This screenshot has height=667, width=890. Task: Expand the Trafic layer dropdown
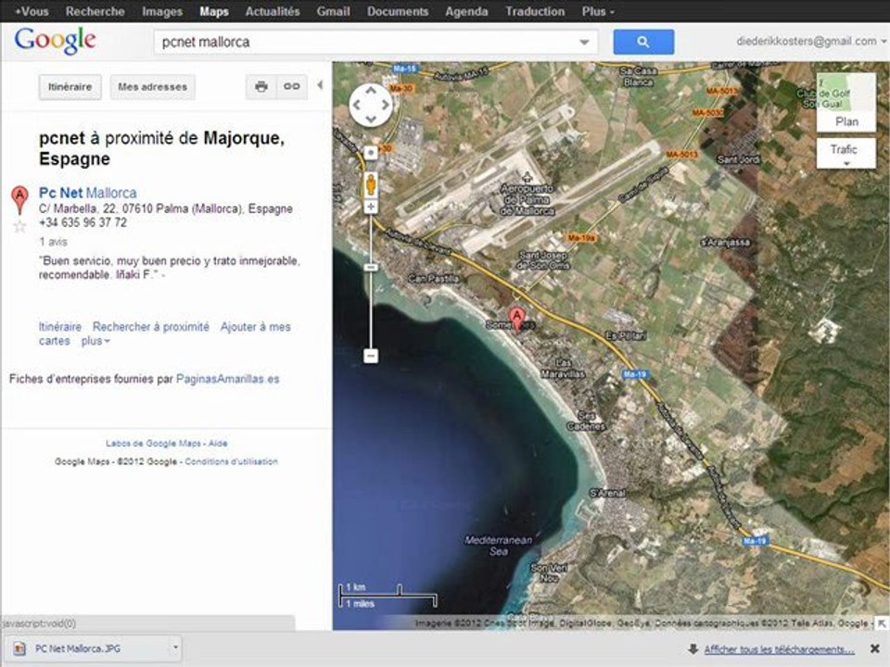845,154
